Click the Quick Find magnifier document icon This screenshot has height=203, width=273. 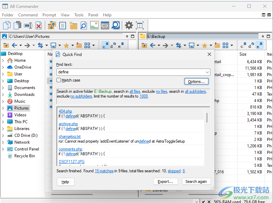83,25
